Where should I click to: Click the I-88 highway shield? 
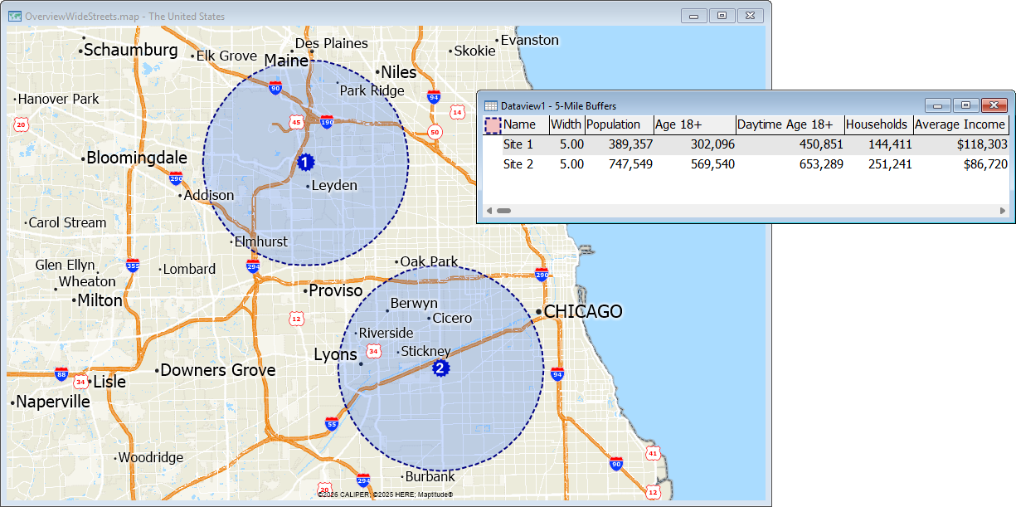(x=61, y=374)
